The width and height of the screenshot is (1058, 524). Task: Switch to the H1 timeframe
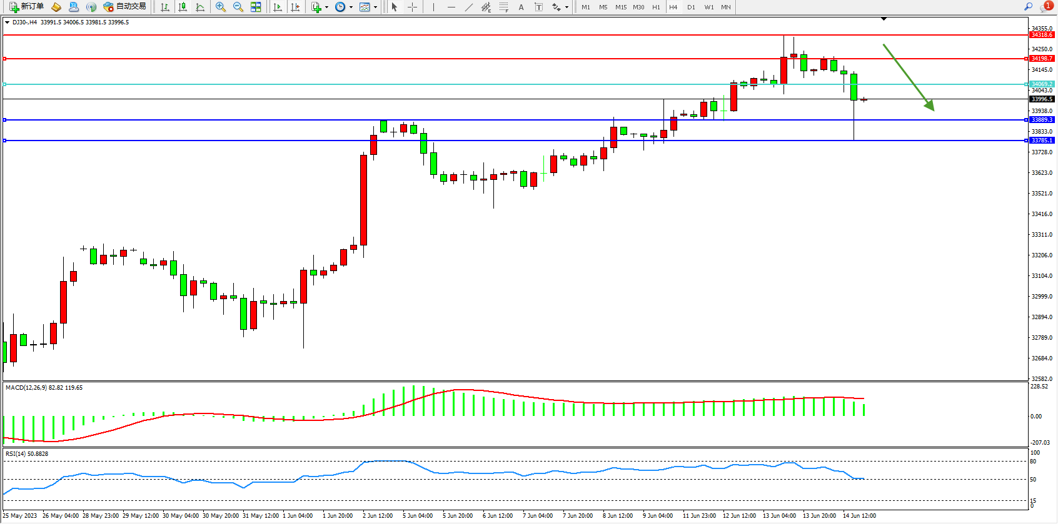click(656, 7)
